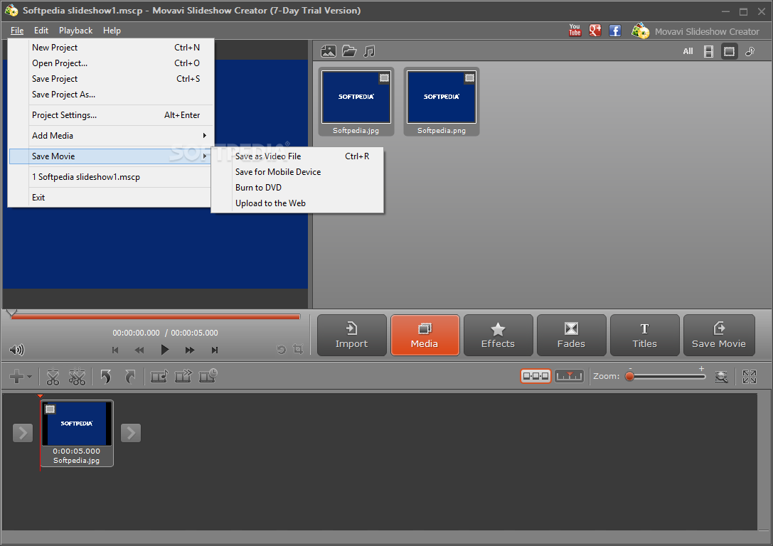The image size is (773, 546).
Task: Open the Media tab
Action: (x=425, y=336)
